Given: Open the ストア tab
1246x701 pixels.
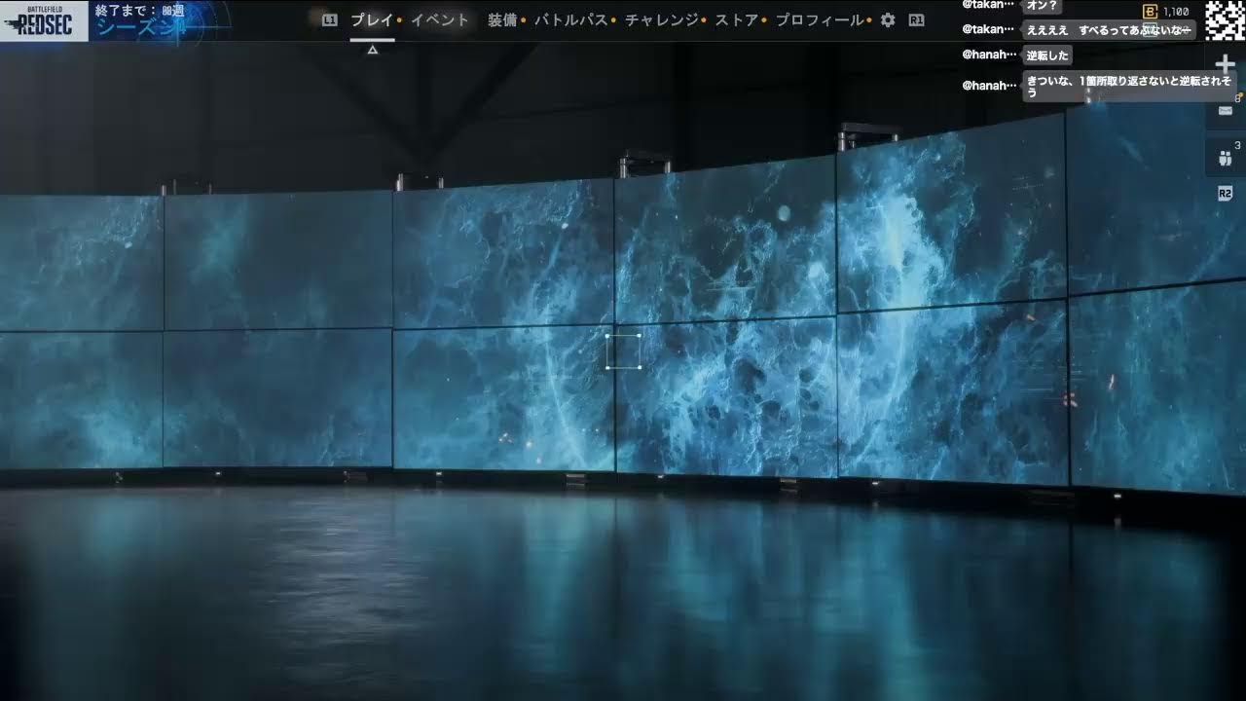Looking at the screenshot, I should coord(737,19).
